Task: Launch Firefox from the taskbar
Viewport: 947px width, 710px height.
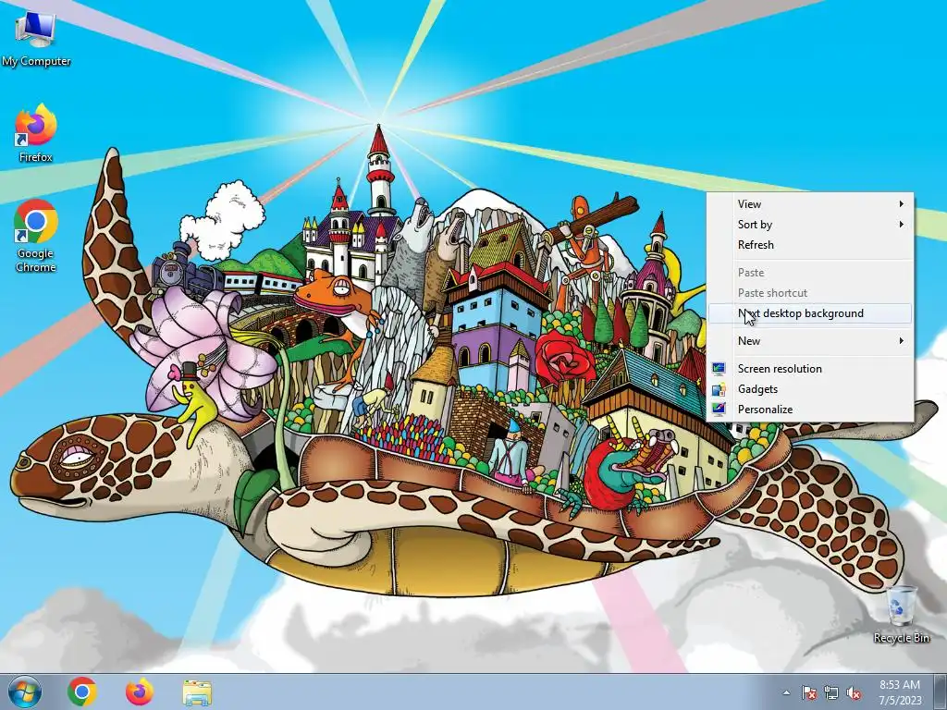Action: (140, 692)
